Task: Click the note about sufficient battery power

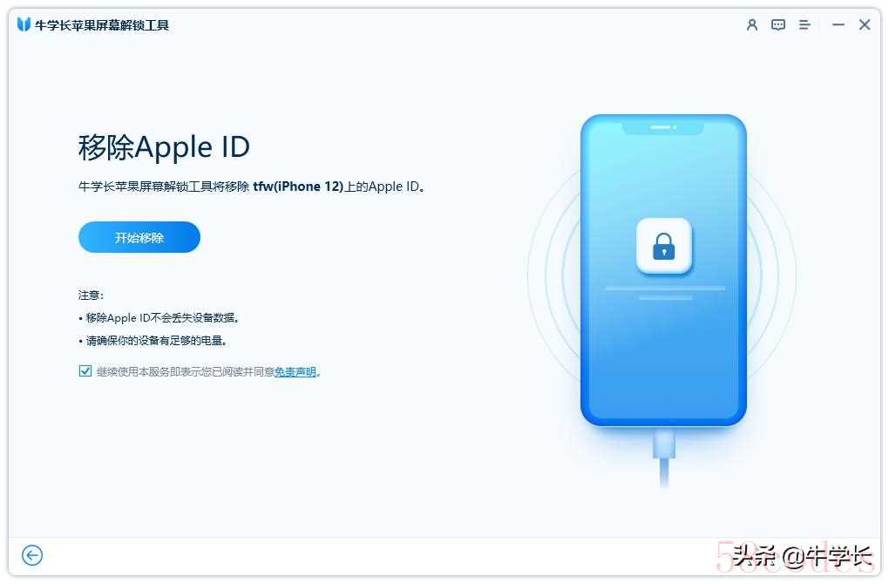Action: coord(153,341)
